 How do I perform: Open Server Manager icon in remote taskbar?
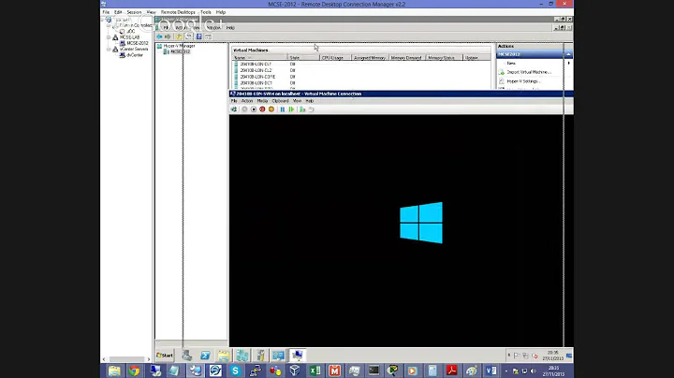187,356
